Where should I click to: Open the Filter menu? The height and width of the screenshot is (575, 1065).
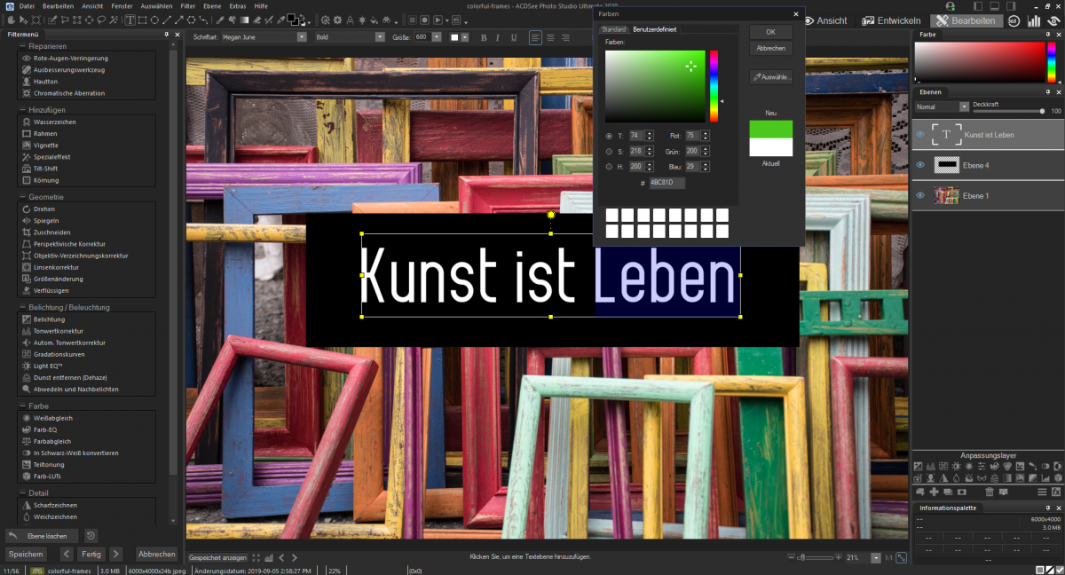(x=187, y=6)
